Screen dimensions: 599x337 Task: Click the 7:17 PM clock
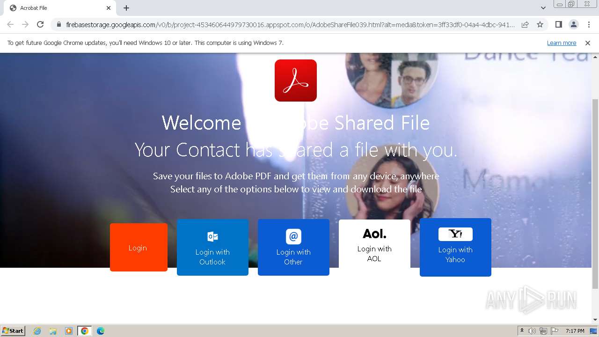575,331
